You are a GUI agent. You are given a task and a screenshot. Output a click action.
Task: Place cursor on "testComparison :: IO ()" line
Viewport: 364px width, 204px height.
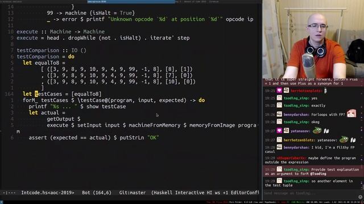click(x=51, y=50)
